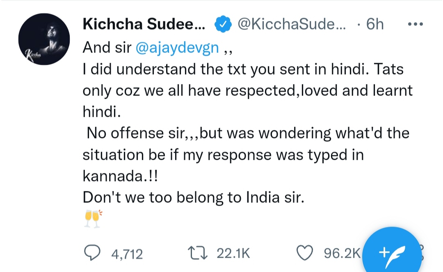Click the 6h timestamp

coord(374,25)
